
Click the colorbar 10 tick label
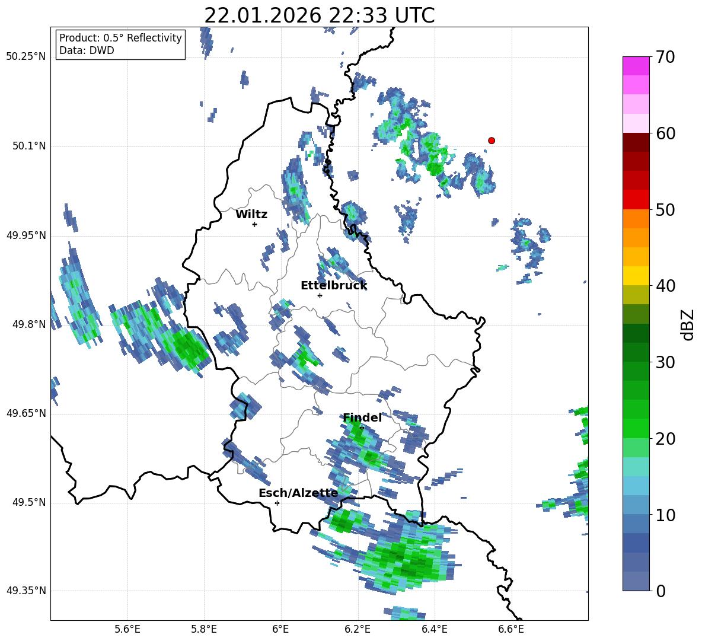coord(665,515)
